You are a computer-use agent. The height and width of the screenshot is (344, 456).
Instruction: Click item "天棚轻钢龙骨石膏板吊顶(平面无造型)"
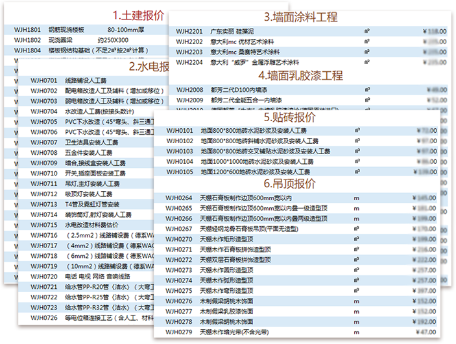(x=249, y=229)
